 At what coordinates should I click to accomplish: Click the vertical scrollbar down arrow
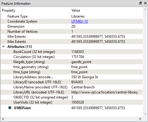(145, 114)
